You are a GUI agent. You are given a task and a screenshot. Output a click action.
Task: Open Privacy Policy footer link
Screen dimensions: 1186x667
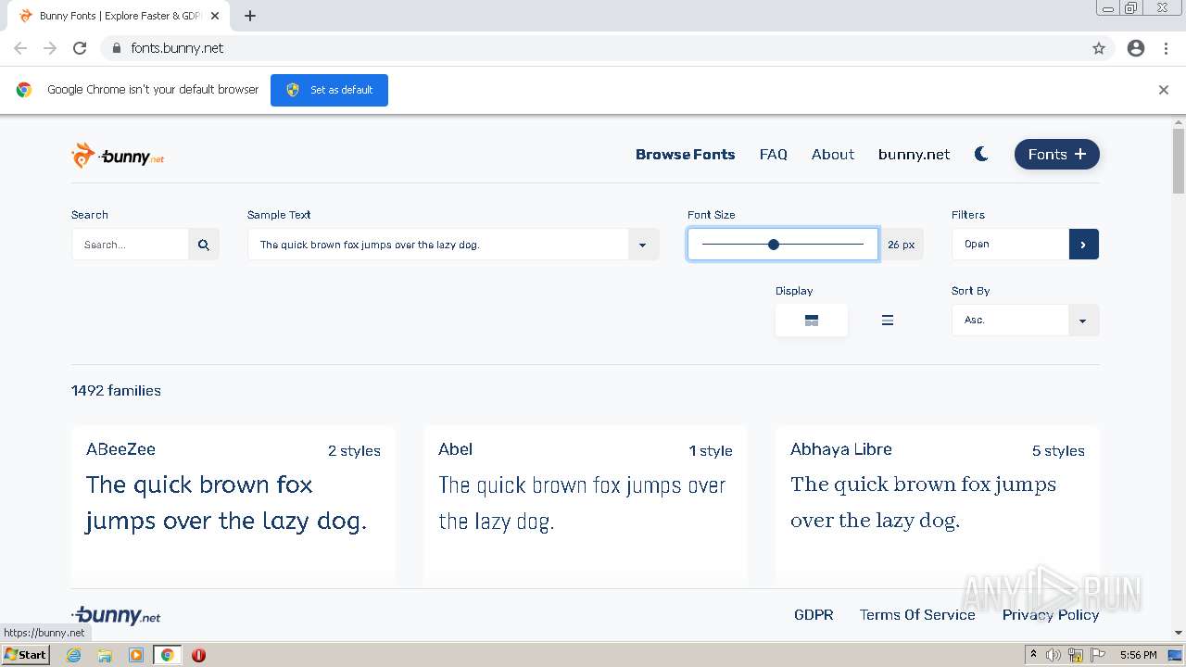[x=1051, y=615]
